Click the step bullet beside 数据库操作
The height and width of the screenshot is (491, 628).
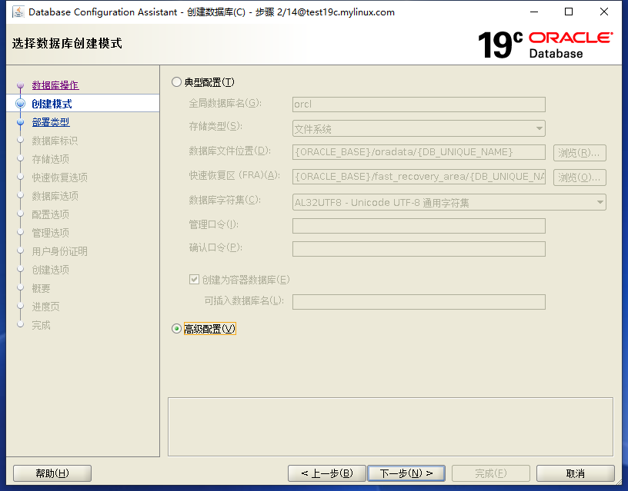pos(21,85)
